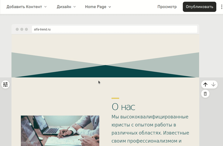Open the Home Page selector
223x146 pixels.
click(x=98, y=7)
